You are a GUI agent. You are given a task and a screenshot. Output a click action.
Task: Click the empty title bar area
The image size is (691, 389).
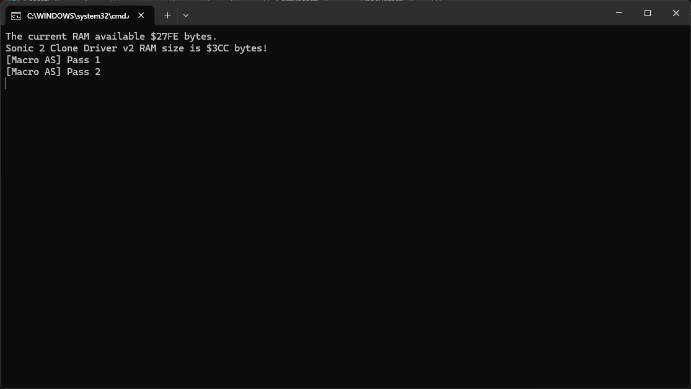point(397,13)
